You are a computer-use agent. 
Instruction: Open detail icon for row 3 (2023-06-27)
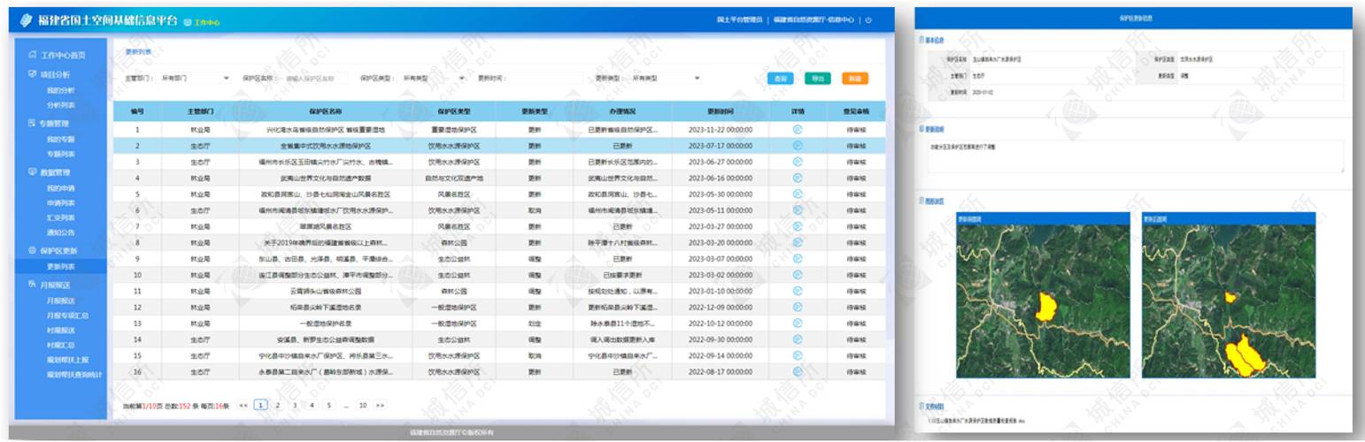click(x=797, y=162)
